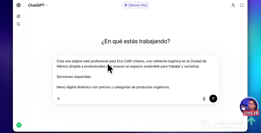Open the ChatGPT model selector dropdown
261x133 pixels.
[x=38, y=5]
